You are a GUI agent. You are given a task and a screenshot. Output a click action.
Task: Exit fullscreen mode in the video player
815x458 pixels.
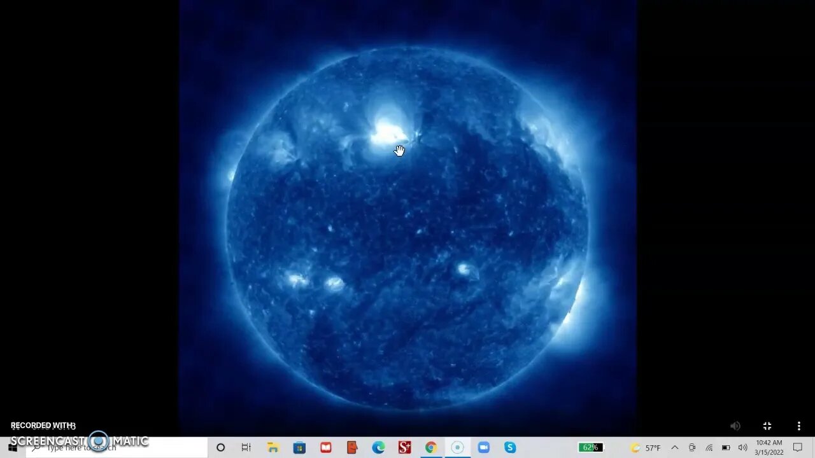click(767, 426)
